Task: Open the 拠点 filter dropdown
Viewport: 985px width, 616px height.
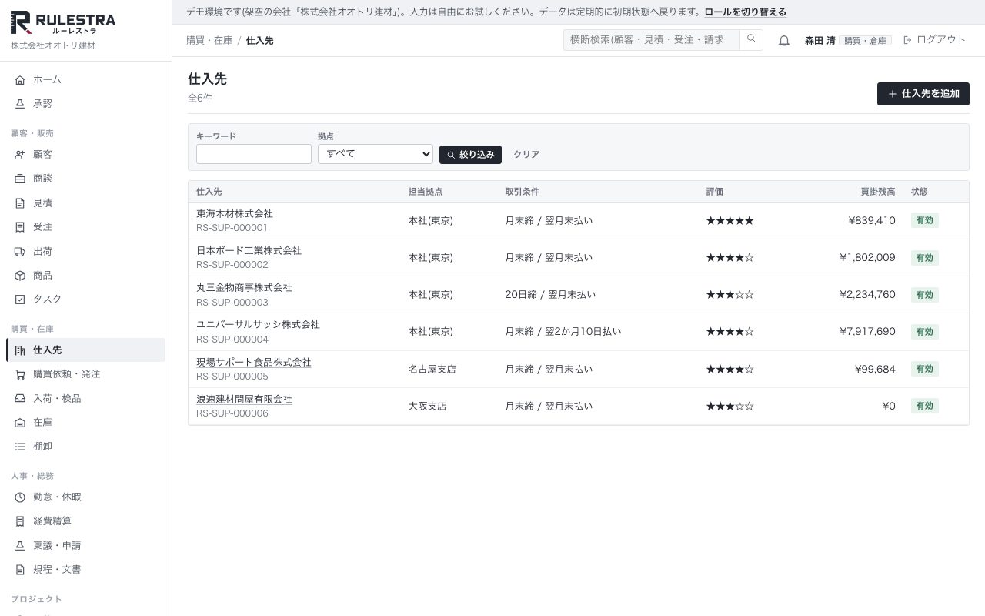Action: point(376,154)
